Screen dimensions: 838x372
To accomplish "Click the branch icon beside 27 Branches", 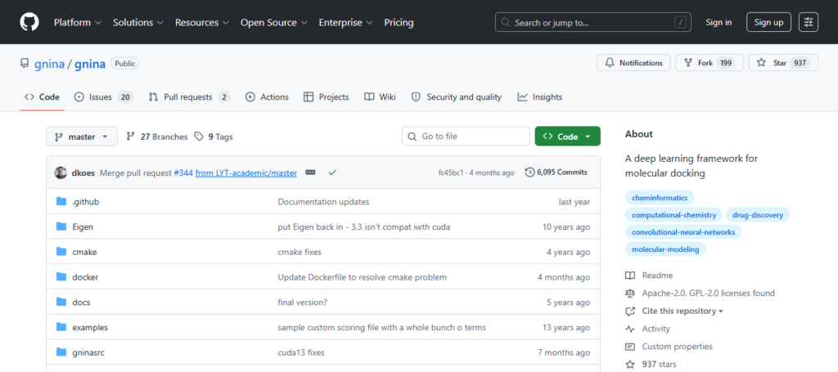I will pyautogui.click(x=130, y=137).
